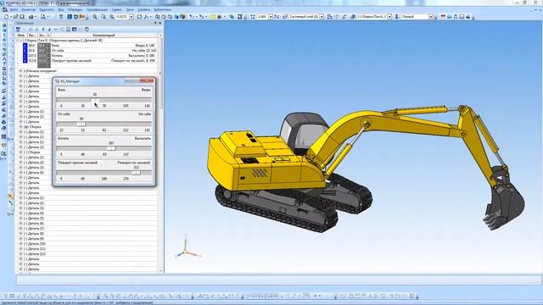
Task: Open the Выделить menu
Action: (47, 9)
